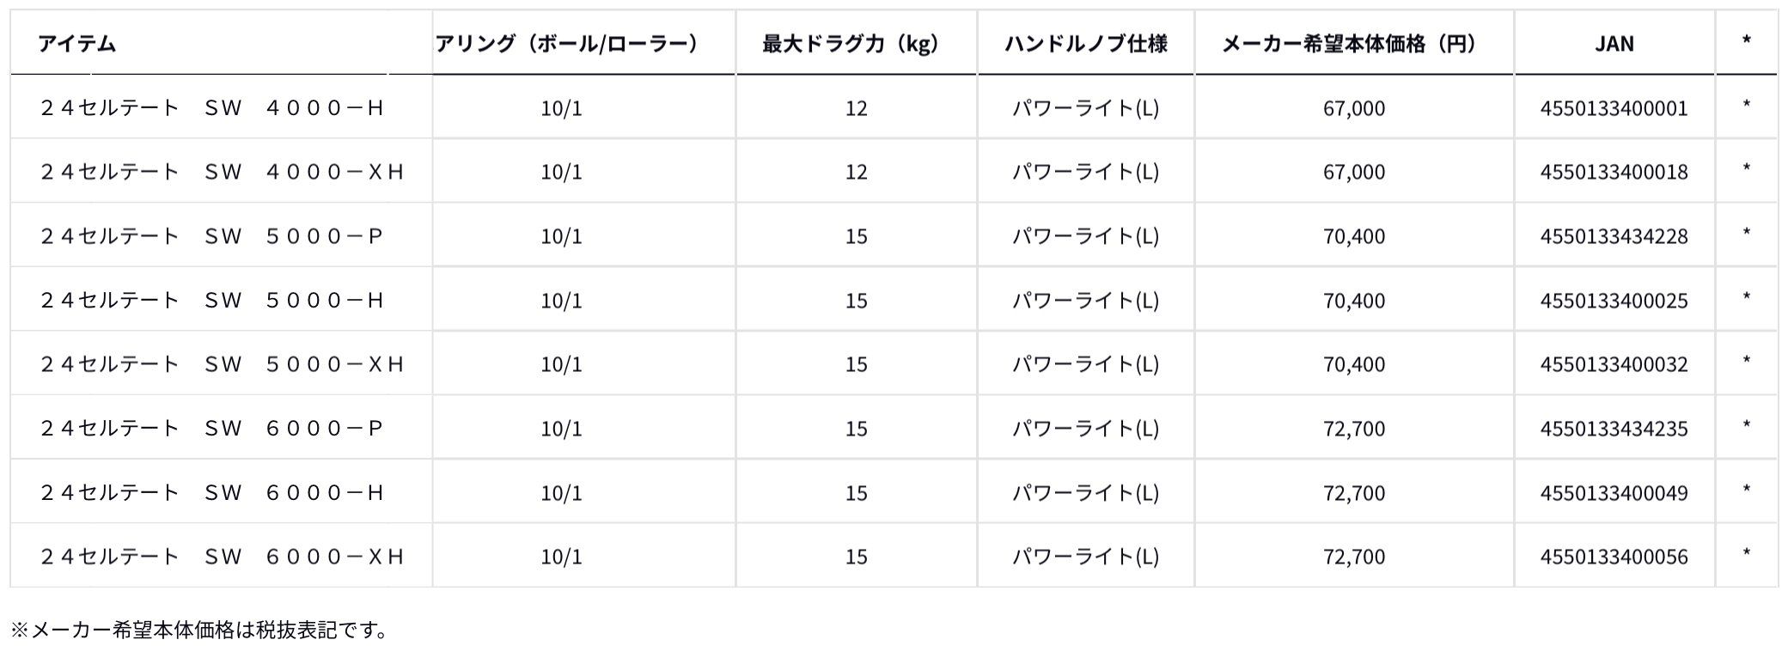Select the 24セルテート SW 6000-H item
Viewport: 1788px width, 652px height.
pos(211,493)
